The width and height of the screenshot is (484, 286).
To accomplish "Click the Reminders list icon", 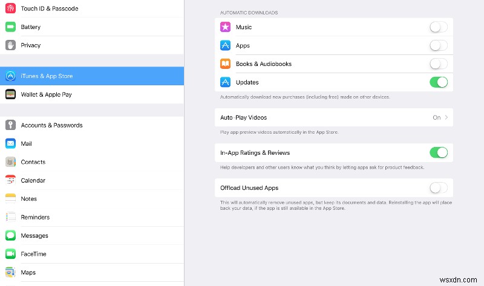I will tap(10, 217).
